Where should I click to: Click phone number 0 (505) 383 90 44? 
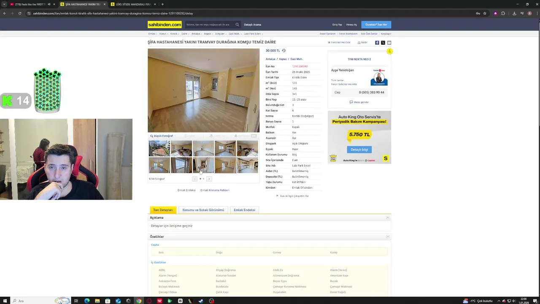[371, 92]
